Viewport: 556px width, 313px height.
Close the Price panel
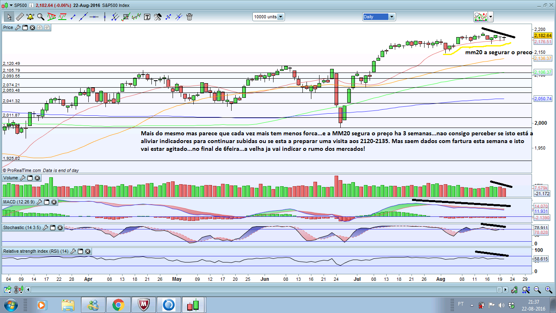tap(32, 28)
